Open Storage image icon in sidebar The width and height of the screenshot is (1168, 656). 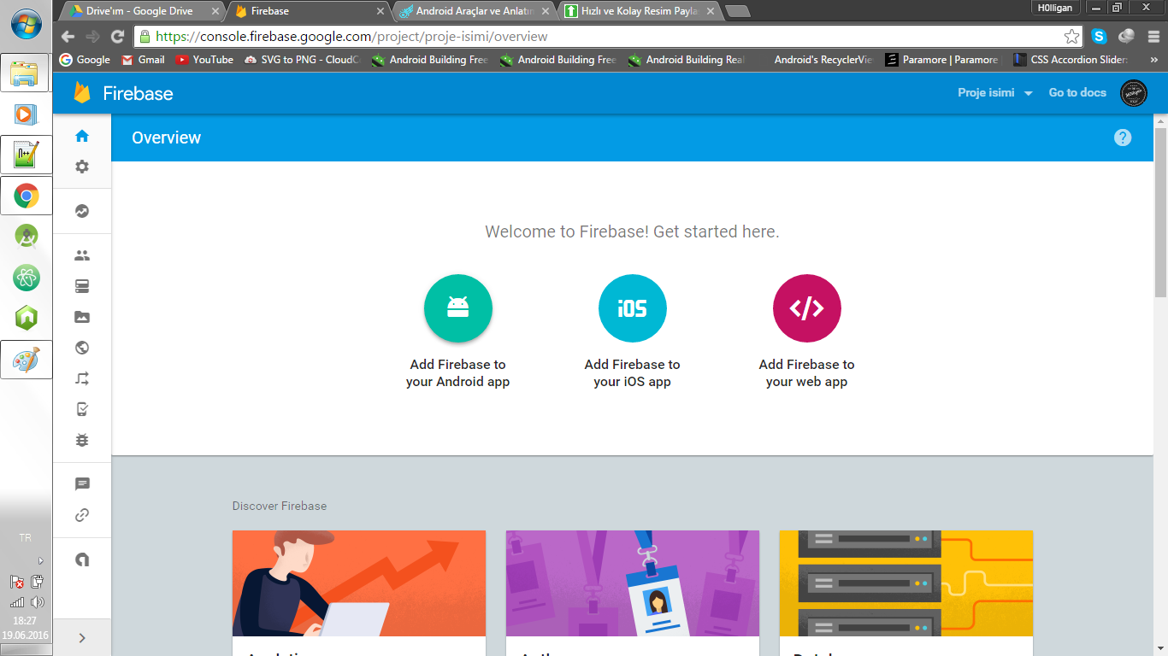click(82, 317)
